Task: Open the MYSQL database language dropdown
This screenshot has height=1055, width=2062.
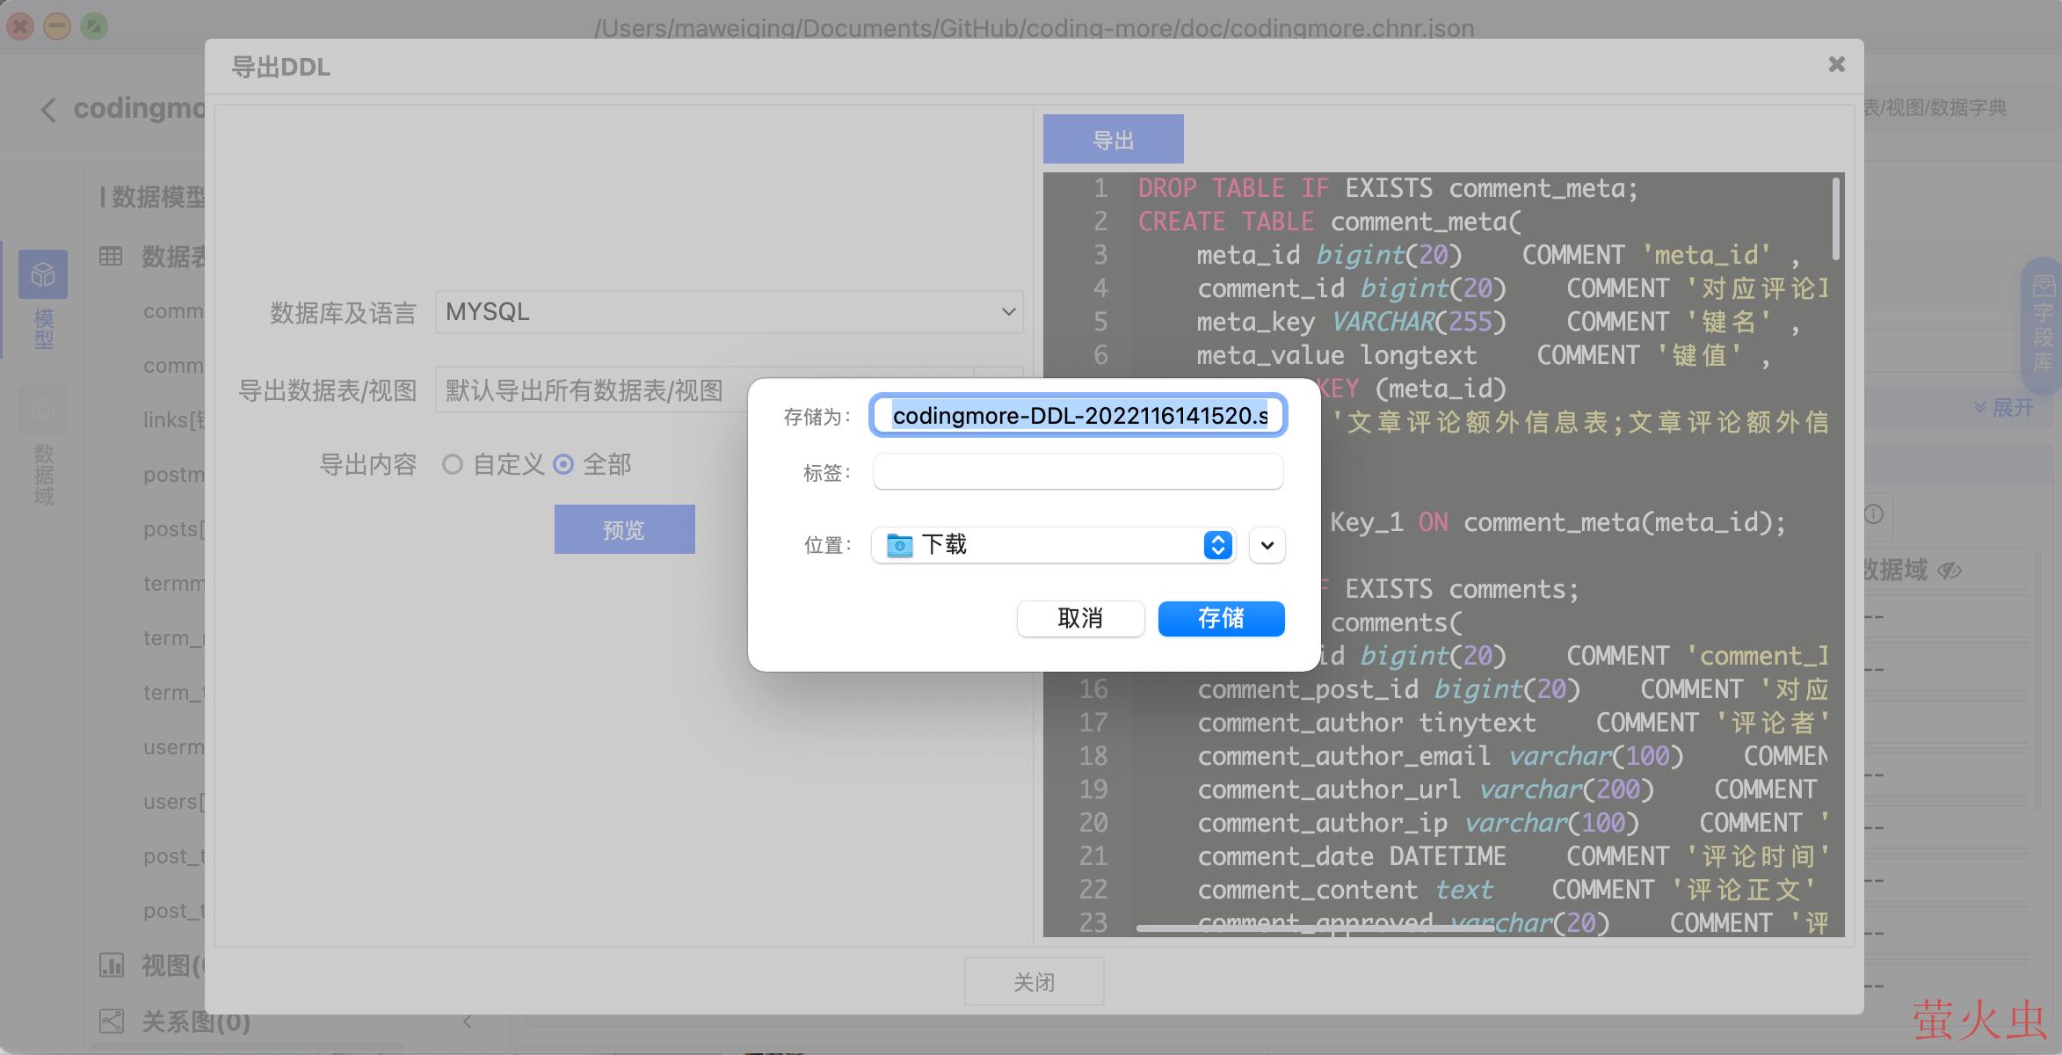Action: pyautogui.click(x=729, y=312)
